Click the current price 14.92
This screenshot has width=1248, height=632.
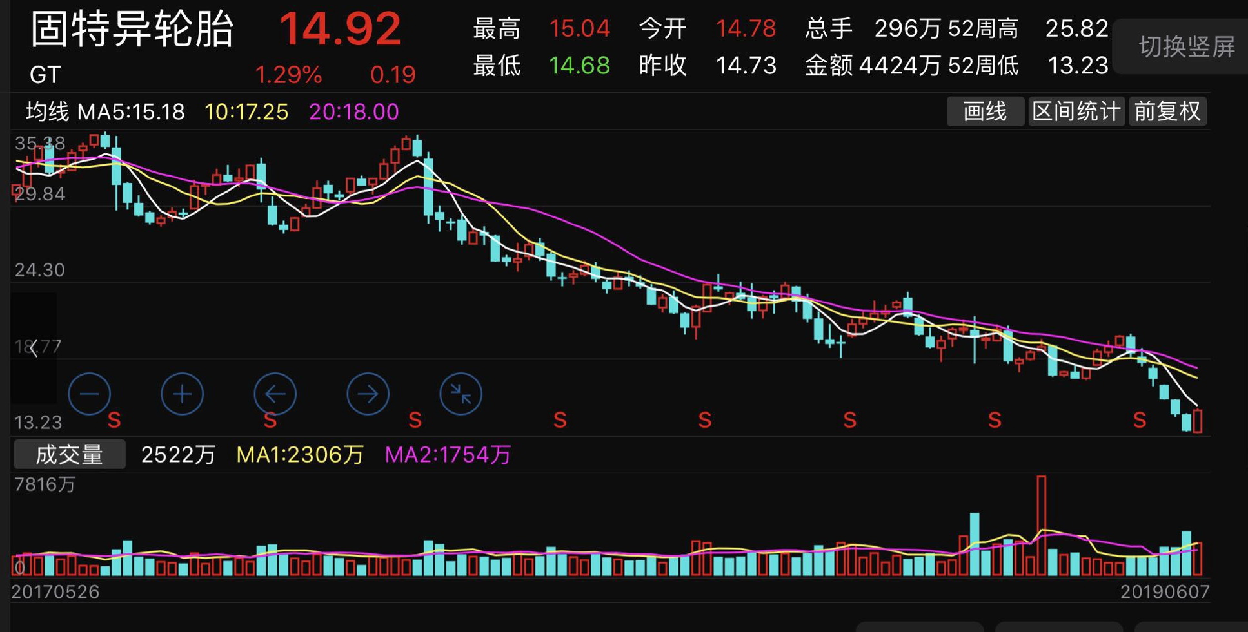click(340, 29)
